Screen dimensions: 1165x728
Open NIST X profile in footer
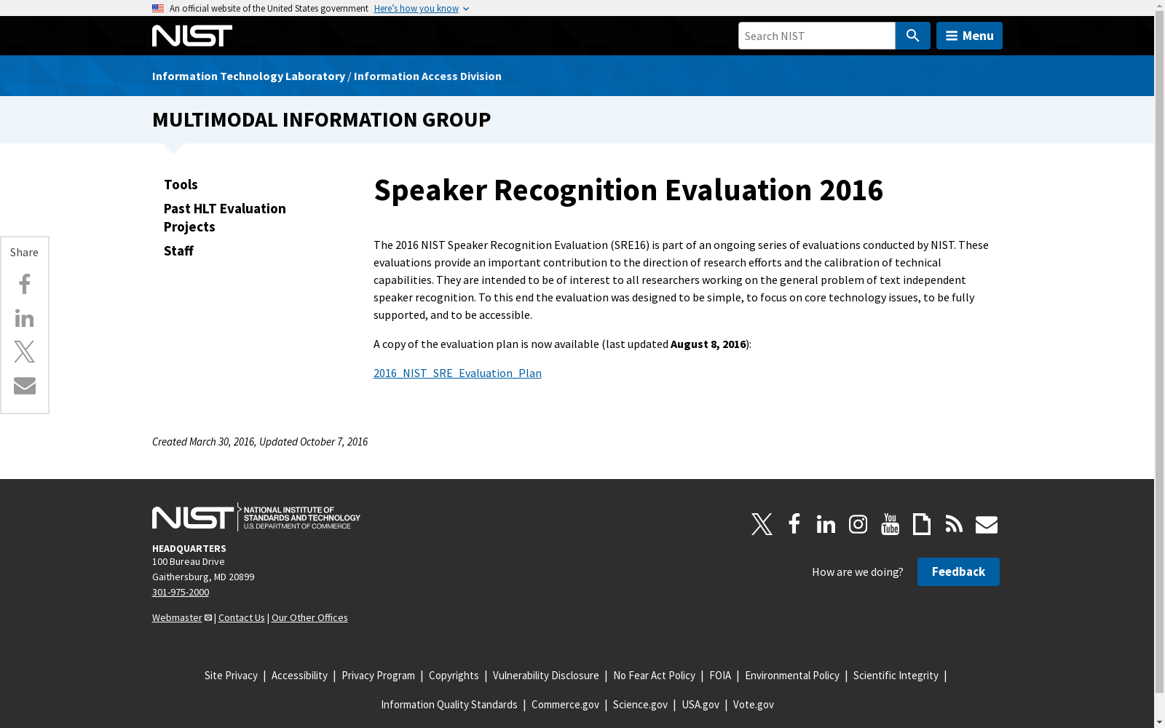762,524
